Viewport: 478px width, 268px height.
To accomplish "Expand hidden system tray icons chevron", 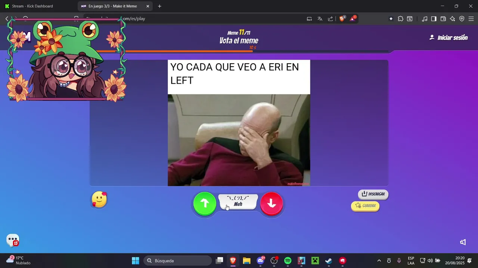I will pos(379,261).
